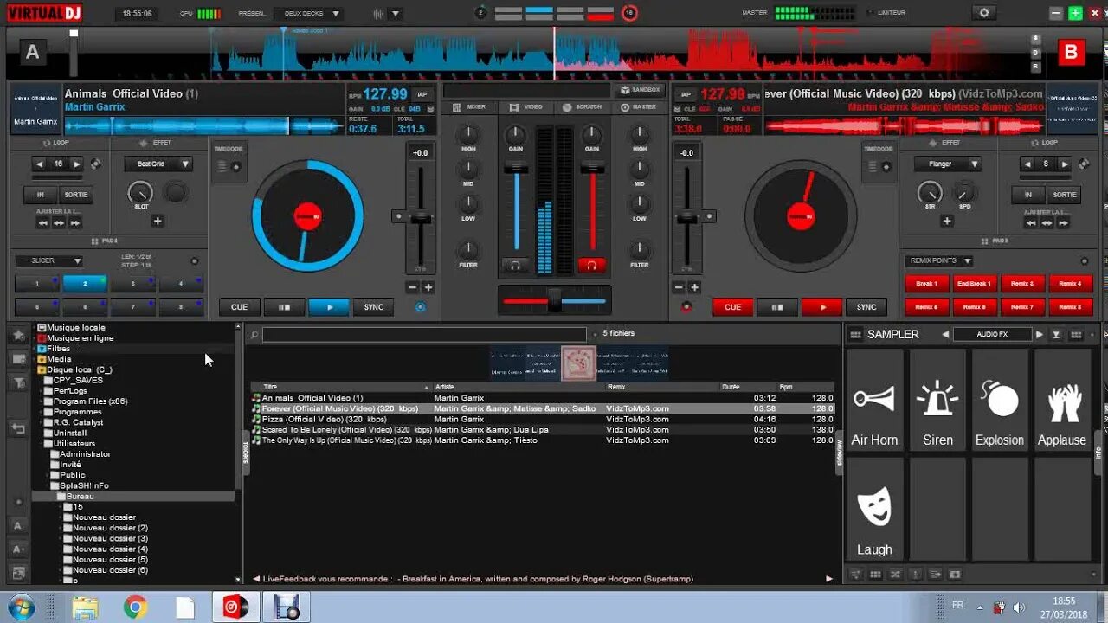This screenshot has height=623, width=1108.
Task: Click deck A pitch minus button
Action: tap(413, 287)
